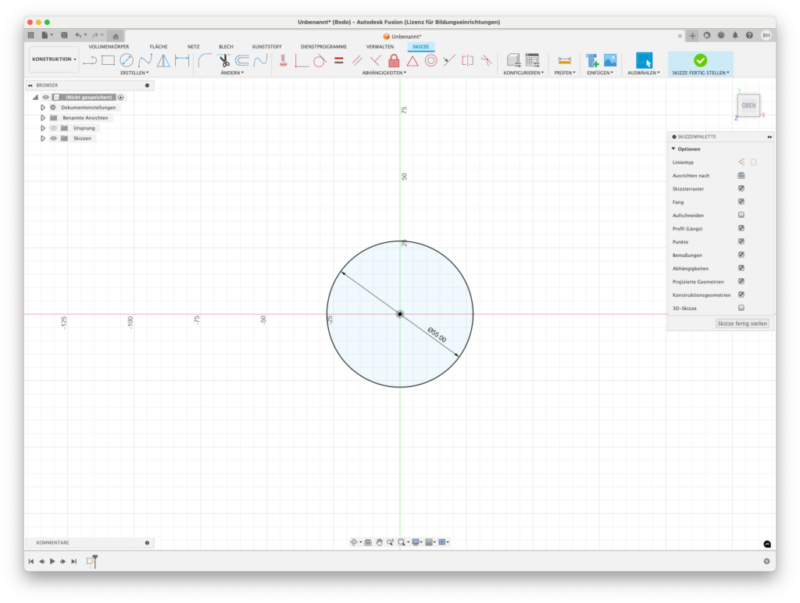Uncheck the Skizzierraster checkbox

coord(741,189)
